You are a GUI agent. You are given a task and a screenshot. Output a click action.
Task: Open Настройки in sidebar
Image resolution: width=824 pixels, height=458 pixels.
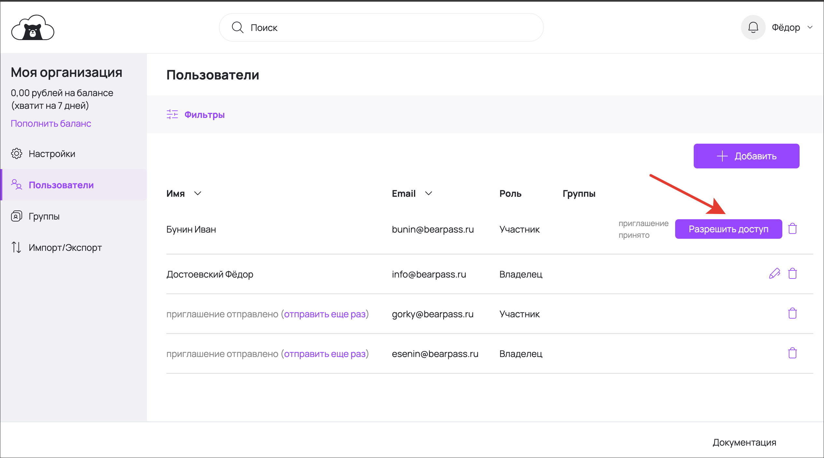click(x=51, y=153)
